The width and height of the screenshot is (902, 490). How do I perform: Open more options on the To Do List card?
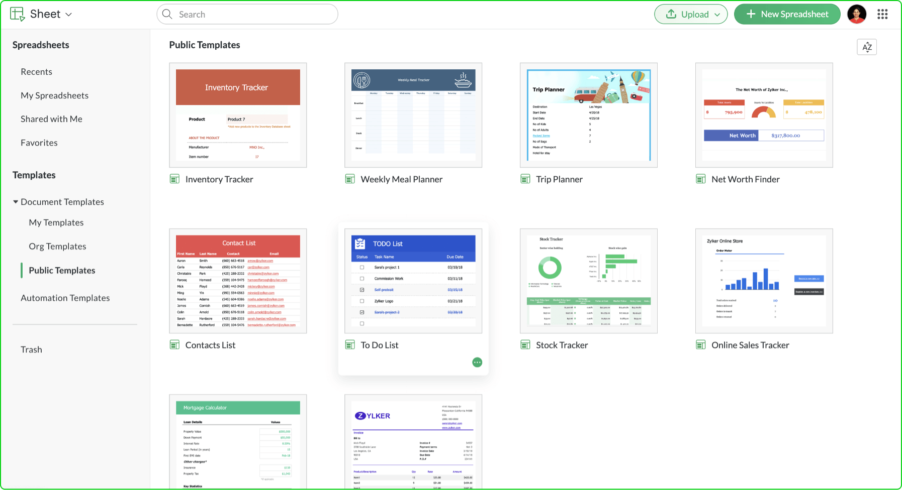(477, 362)
